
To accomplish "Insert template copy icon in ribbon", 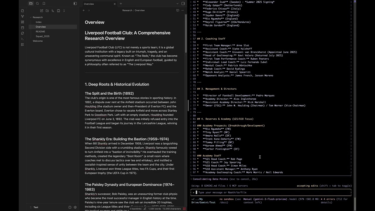I will tap(23, 33).
